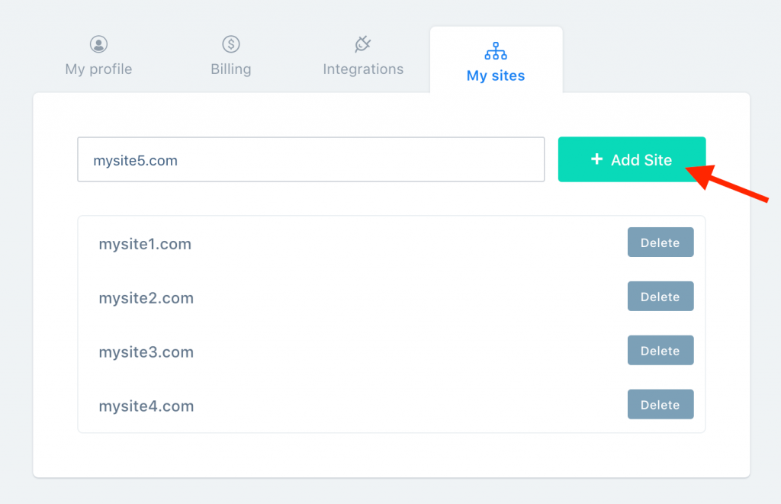Screen dimensions: 781x504
Task: Click the mysite2.com row text
Action: [x=146, y=298]
